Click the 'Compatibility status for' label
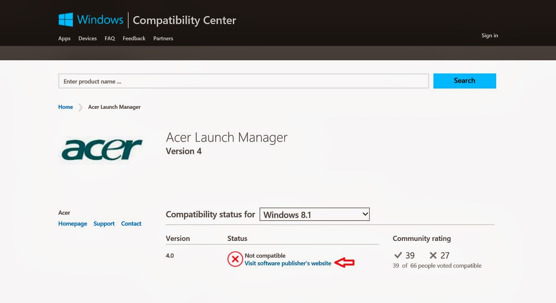 point(210,214)
